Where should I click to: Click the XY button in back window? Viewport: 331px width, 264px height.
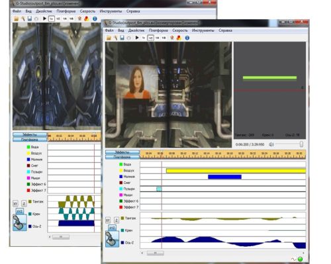(x=15, y=204)
